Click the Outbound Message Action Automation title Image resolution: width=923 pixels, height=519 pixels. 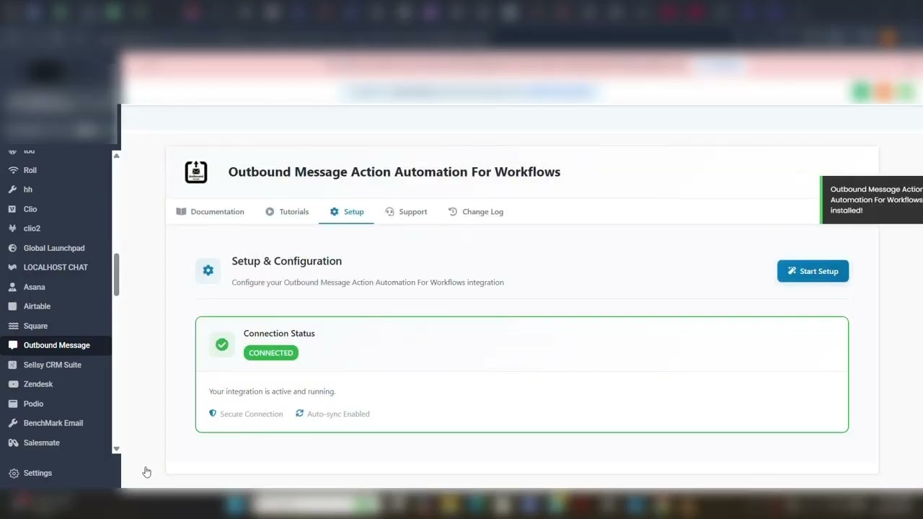[x=394, y=172]
